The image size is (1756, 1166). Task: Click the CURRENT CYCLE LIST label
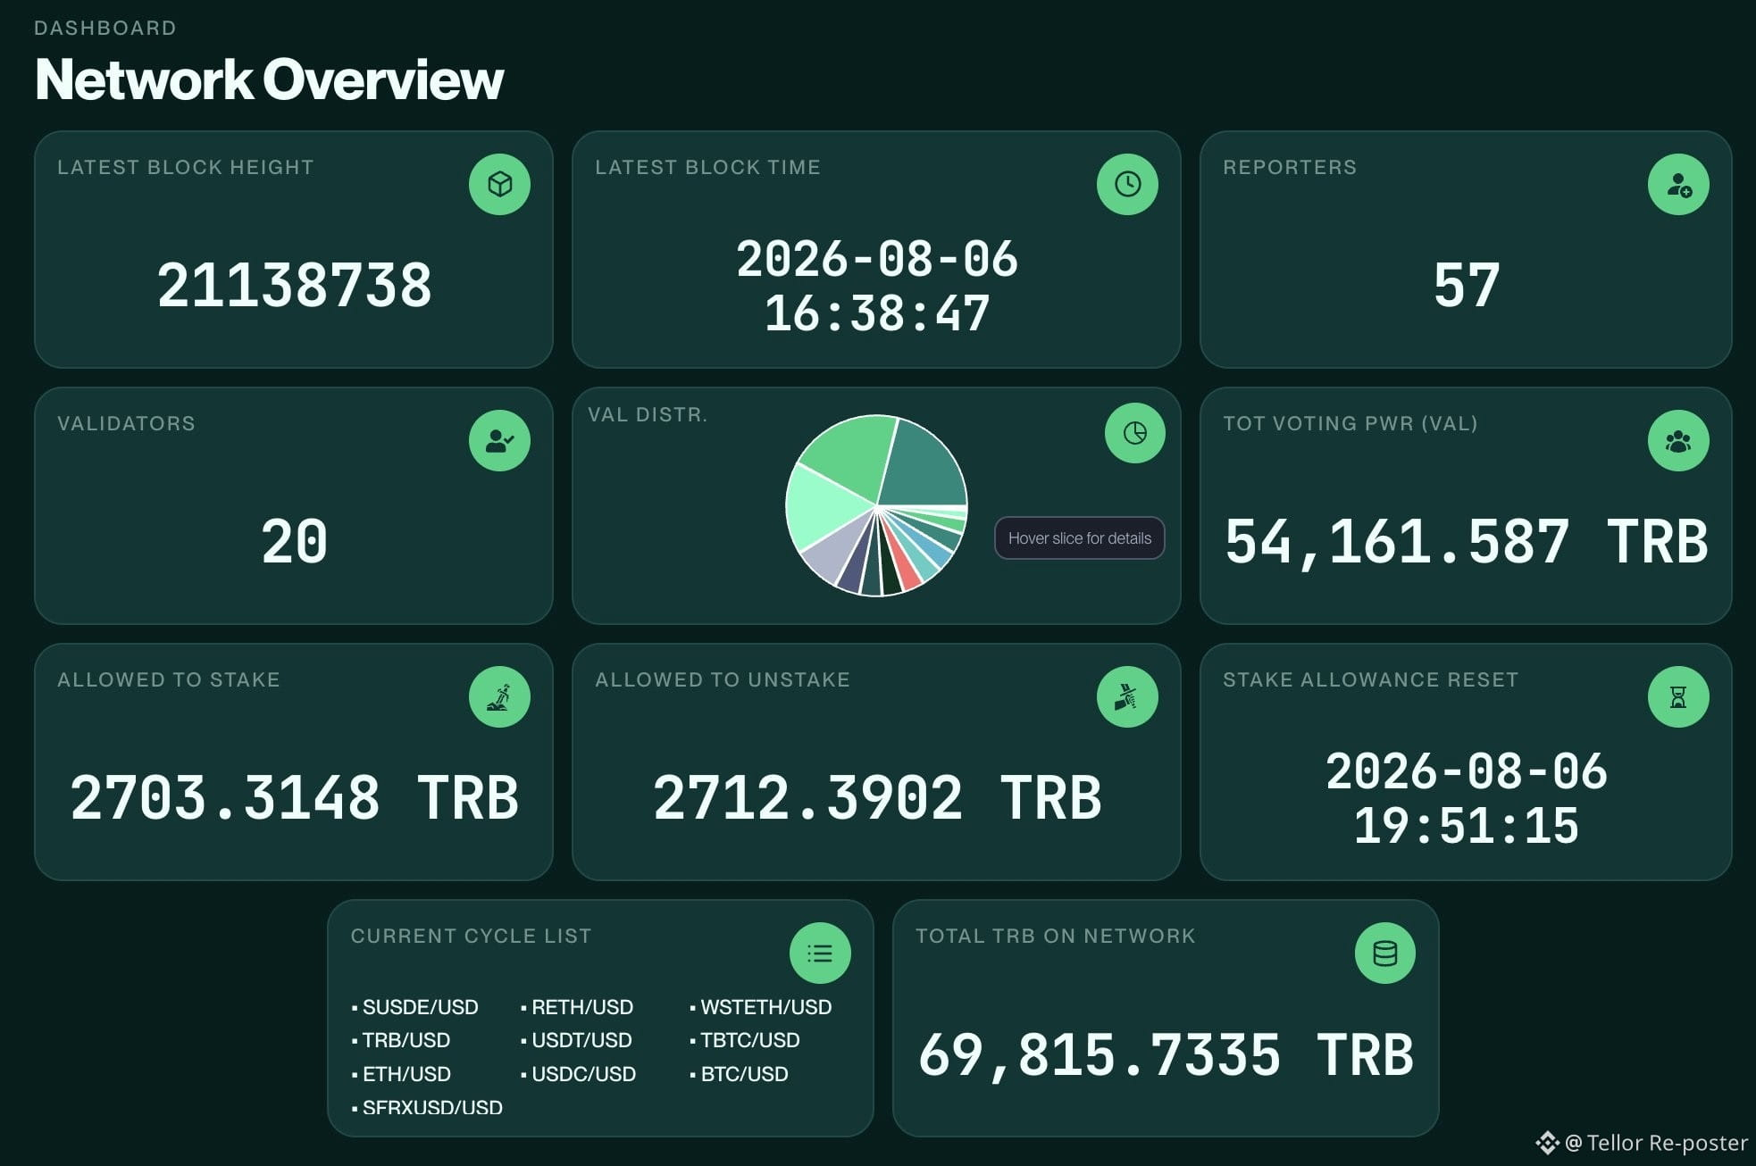[471, 936]
